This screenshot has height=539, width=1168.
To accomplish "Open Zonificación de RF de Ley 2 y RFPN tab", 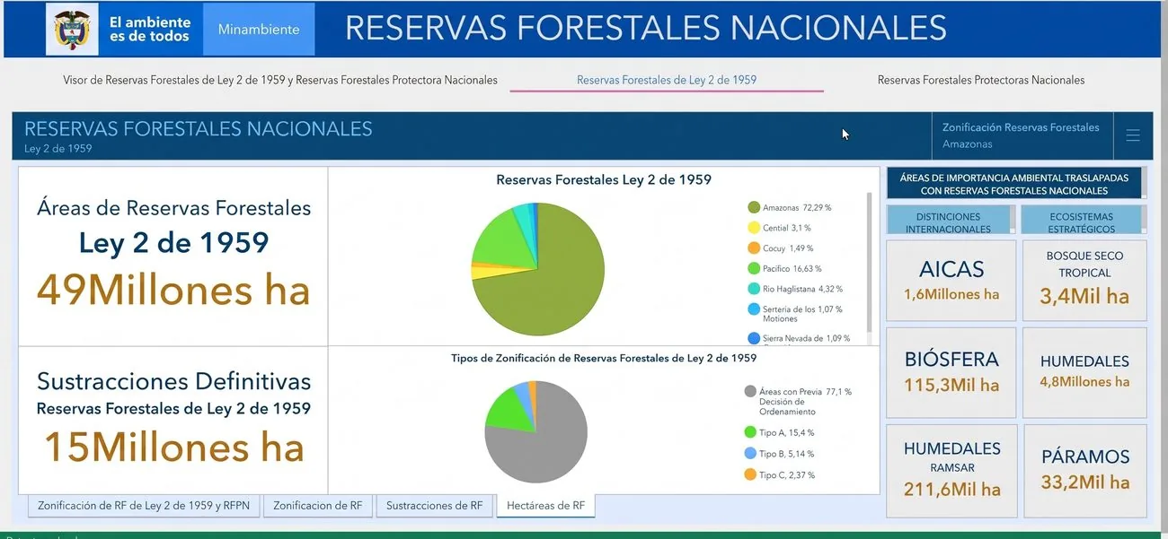I will pyautogui.click(x=145, y=506).
